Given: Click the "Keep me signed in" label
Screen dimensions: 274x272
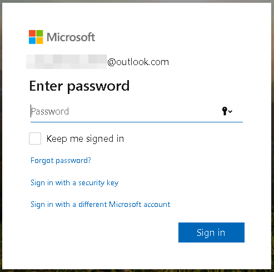Looking at the screenshot, I should 85,139.
